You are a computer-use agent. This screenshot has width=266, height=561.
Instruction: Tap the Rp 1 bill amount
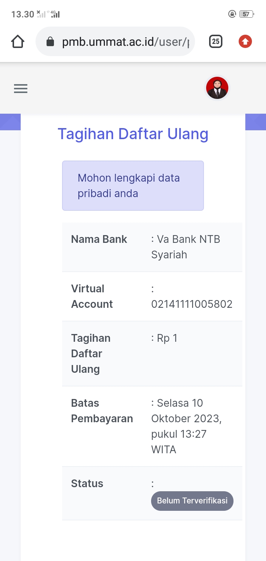coord(167,338)
